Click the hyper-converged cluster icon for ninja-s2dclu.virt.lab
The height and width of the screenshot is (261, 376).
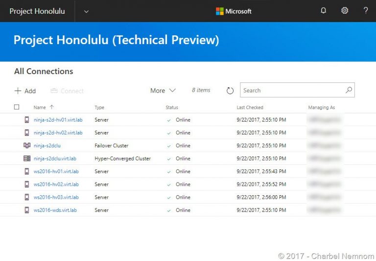click(27, 158)
